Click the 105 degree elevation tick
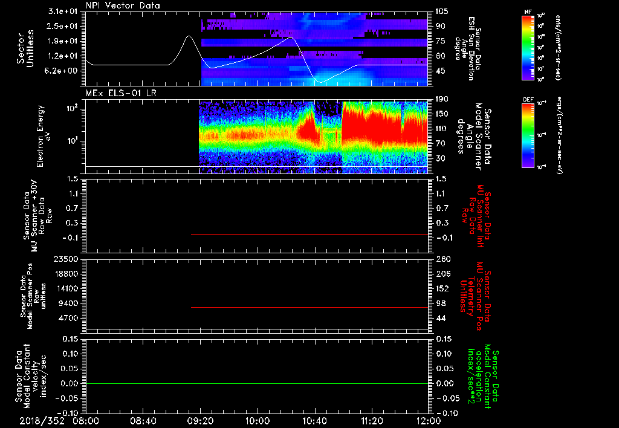Image resolution: width=619 pixels, height=428 pixels. coord(442,11)
